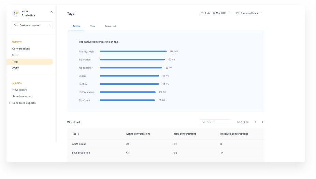Screen dimensions: 316x179
Task: Click the envelope icon next to 88
Action: click(x=160, y=100)
